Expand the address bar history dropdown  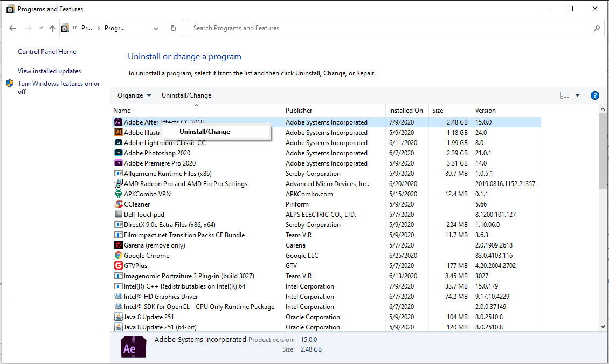(156, 29)
